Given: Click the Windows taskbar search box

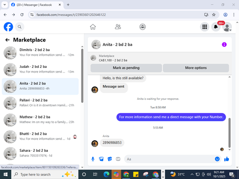Looking at the screenshot, I should pos(45,175).
